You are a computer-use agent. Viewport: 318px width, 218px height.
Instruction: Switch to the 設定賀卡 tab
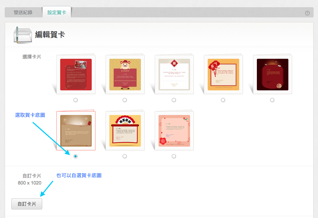[x=57, y=12]
